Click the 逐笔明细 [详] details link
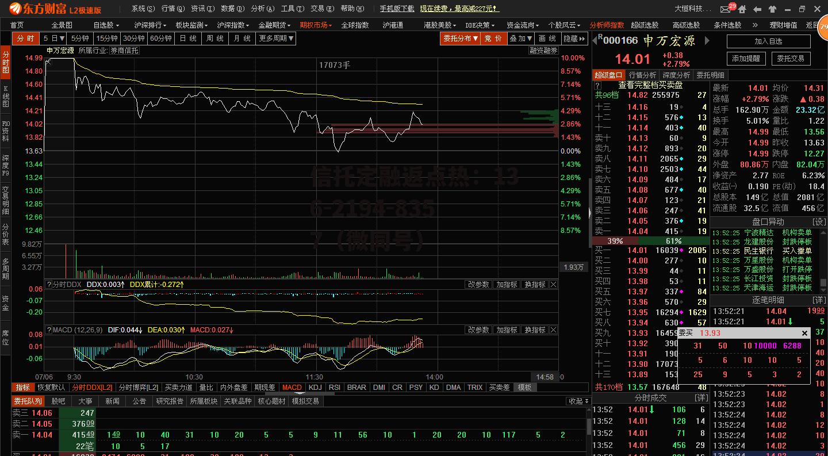Viewport: 828px width, 456px height. click(x=819, y=300)
